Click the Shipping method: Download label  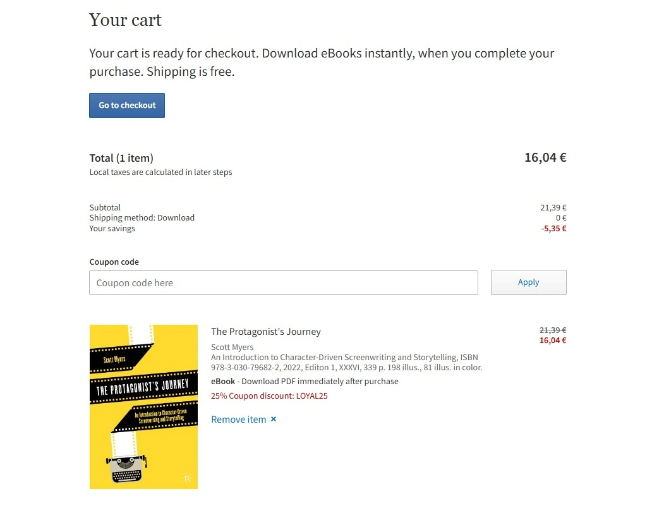click(142, 217)
